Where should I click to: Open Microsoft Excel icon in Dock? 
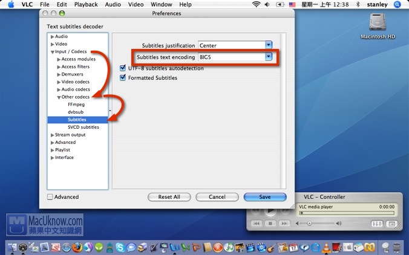(x=186, y=247)
